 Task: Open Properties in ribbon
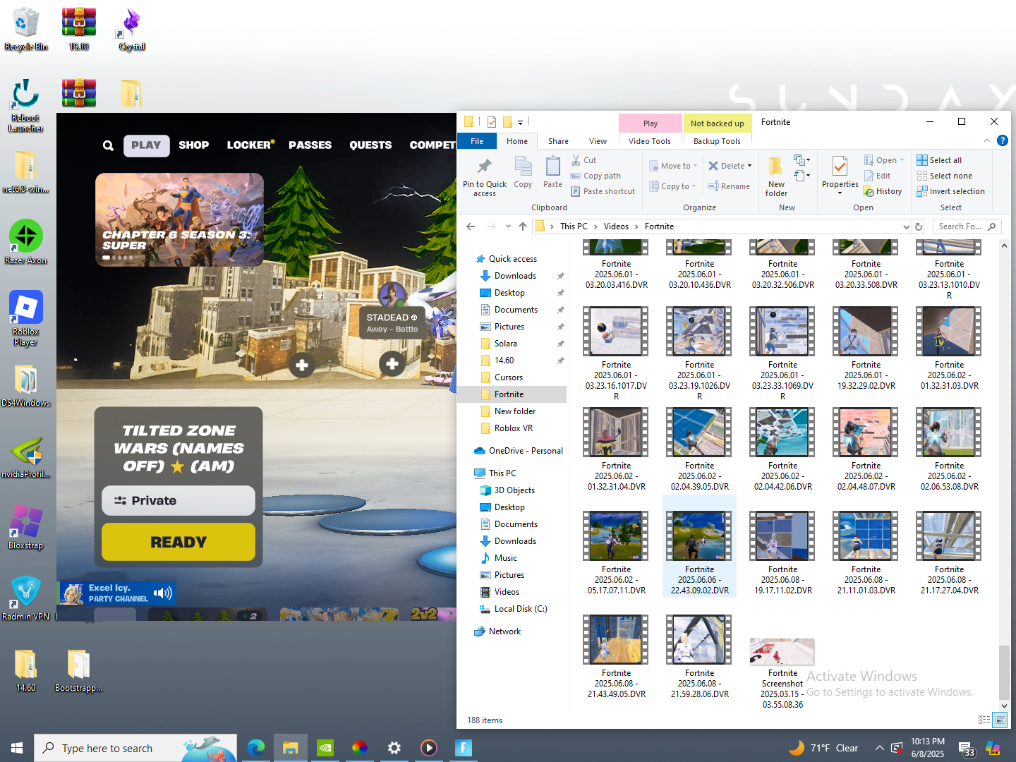coord(840,175)
